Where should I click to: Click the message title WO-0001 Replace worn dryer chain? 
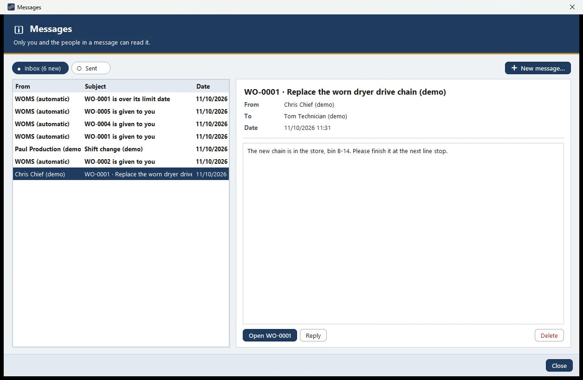[345, 92]
